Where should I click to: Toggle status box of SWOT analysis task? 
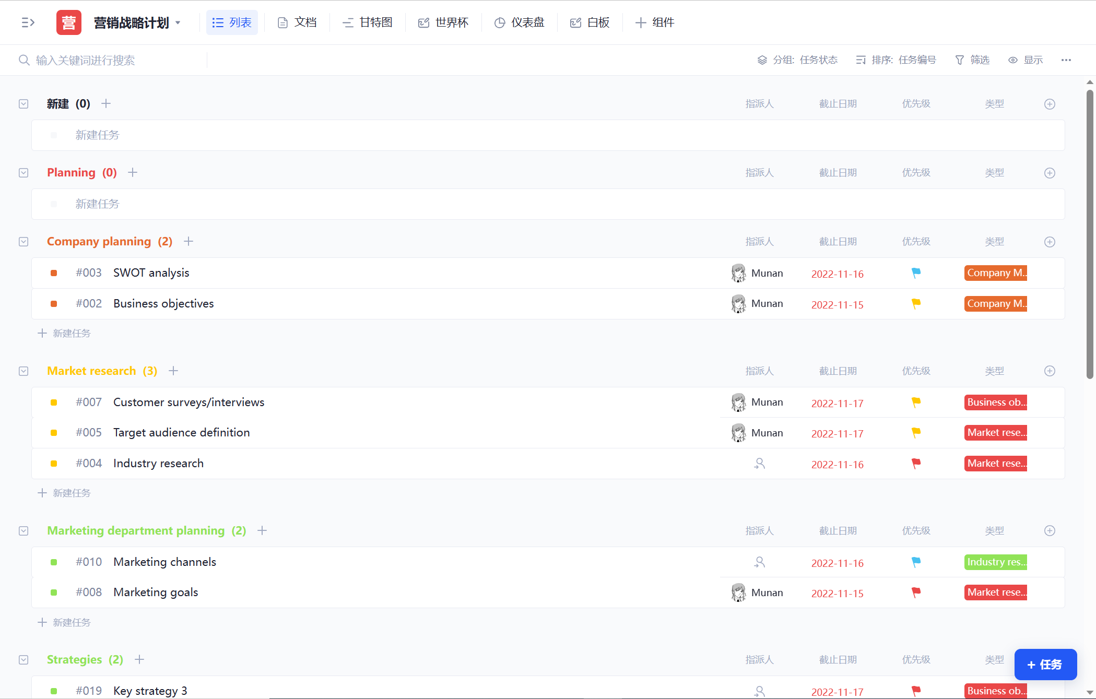tap(54, 273)
